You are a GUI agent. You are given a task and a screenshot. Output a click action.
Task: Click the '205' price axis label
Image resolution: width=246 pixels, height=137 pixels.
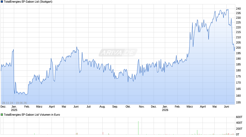[238, 42]
